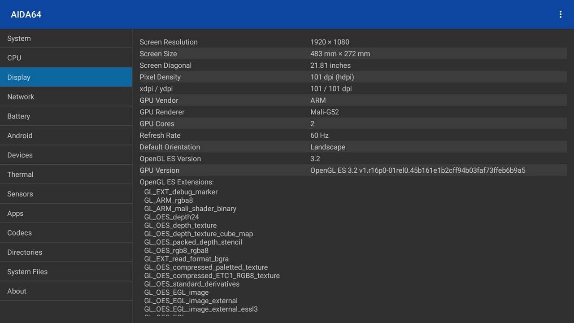574x323 pixels.
Task: Click GL_OES_packed_depth_stencil extension
Action: tap(193, 242)
